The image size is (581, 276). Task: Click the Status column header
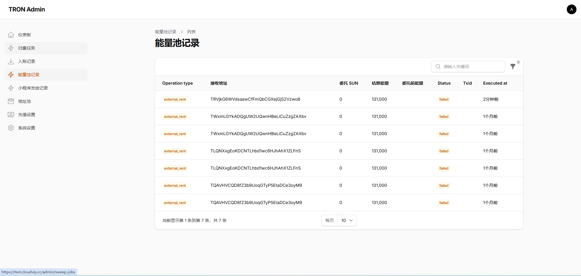(x=444, y=83)
